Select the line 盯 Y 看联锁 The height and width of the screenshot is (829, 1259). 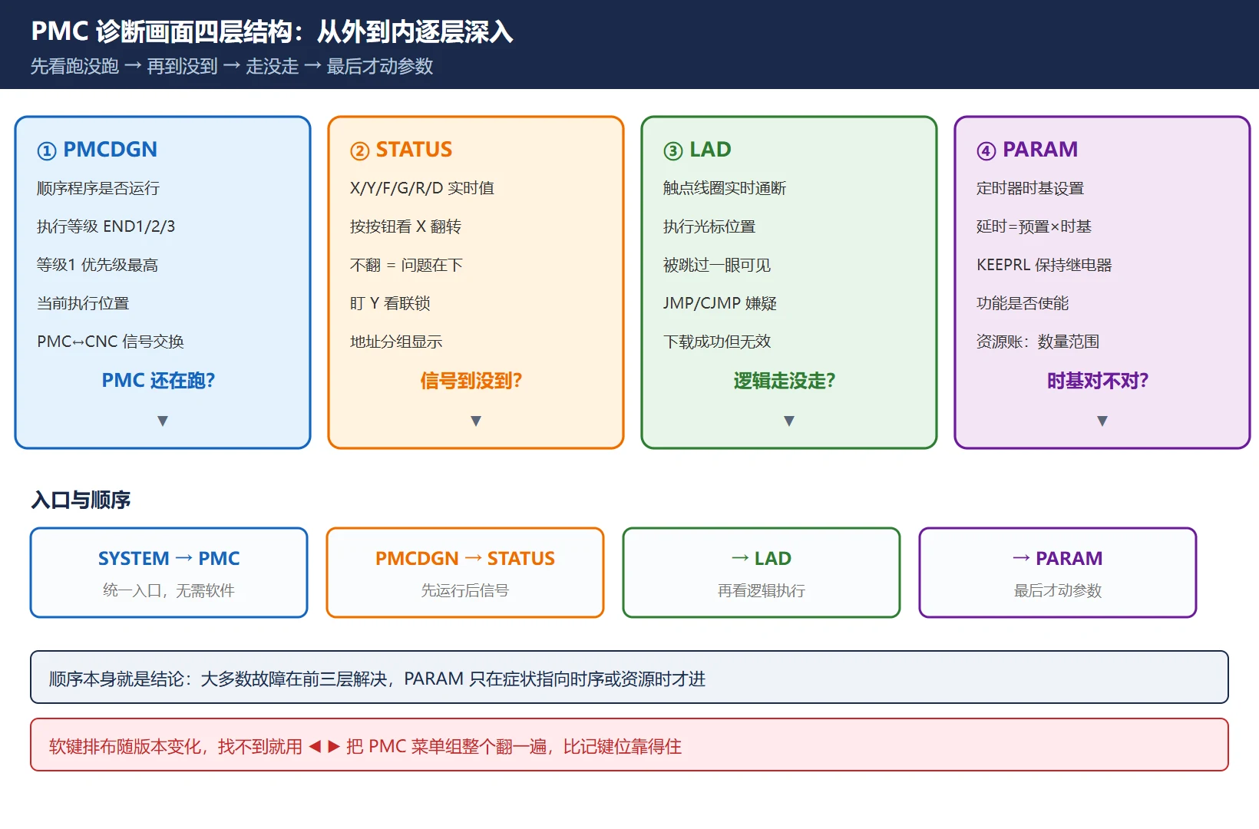tap(390, 303)
